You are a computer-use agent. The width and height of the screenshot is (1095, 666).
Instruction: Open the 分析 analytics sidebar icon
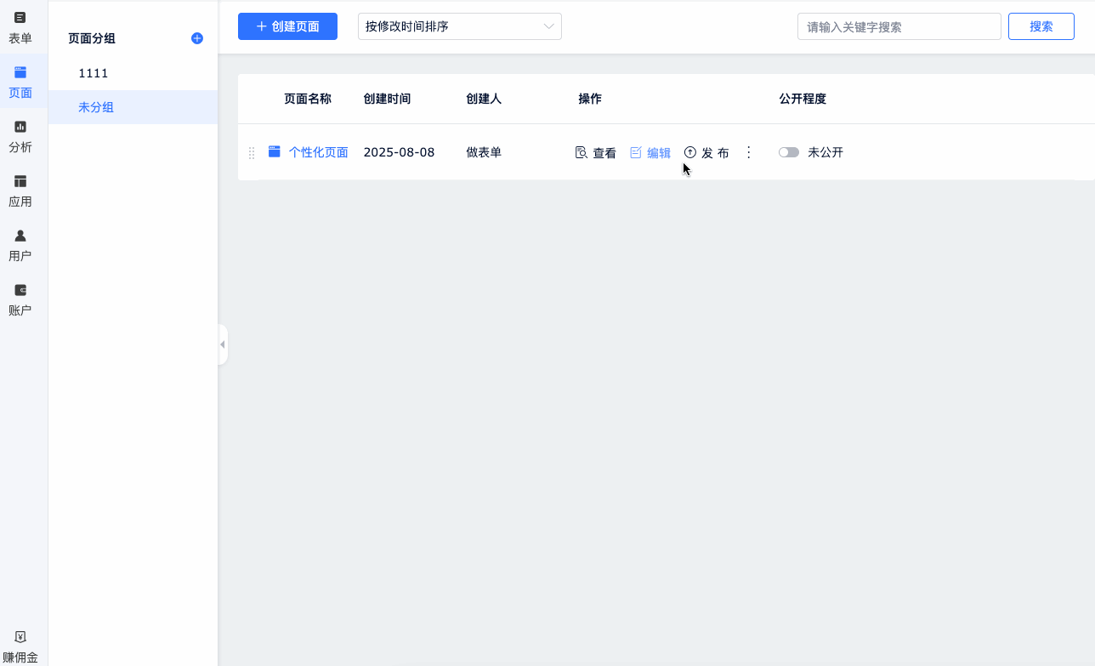pos(20,128)
